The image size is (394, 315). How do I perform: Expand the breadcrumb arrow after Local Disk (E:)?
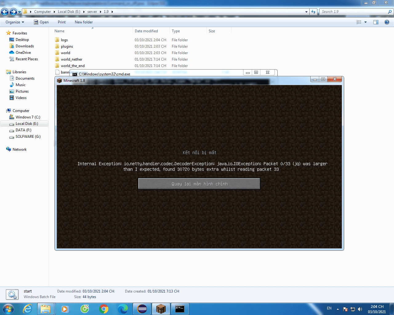click(84, 12)
